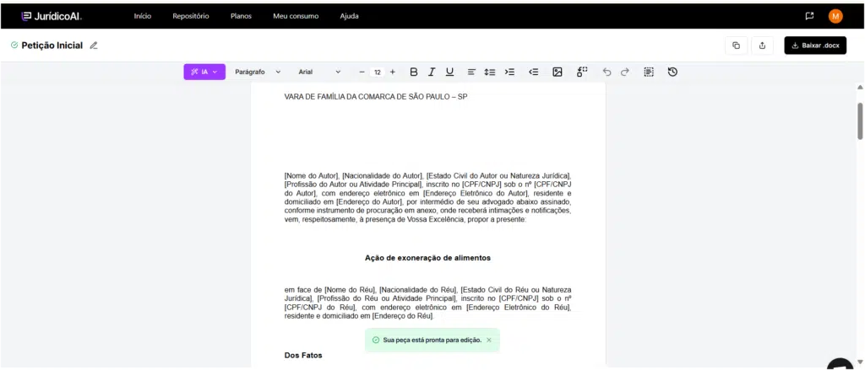Toggle bold formatting
This screenshot has width=865, height=370.
414,72
